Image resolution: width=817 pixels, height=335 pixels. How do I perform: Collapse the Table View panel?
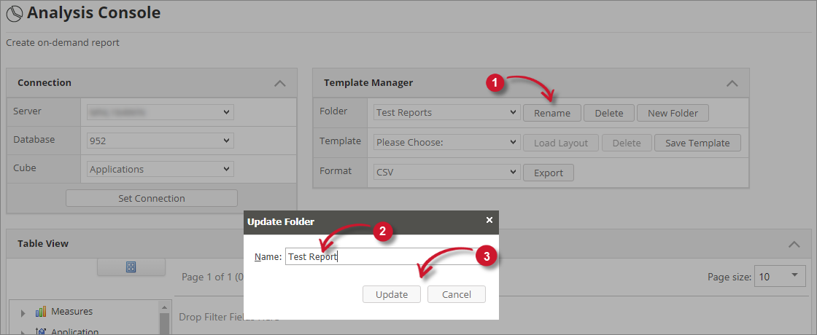pos(795,244)
